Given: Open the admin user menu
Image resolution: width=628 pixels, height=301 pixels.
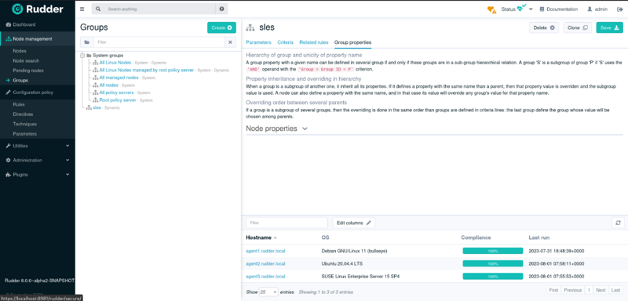Looking at the screenshot, I should pyautogui.click(x=597, y=9).
